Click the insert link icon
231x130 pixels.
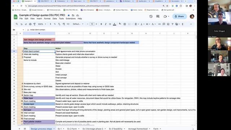(160, 24)
